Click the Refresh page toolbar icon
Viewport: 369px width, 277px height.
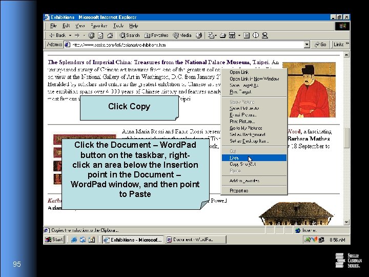click(x=101, y=35)
